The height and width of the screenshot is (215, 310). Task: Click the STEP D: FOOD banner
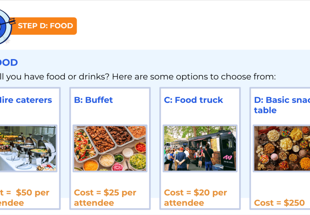pyautogui.click(x=44, y=26)
